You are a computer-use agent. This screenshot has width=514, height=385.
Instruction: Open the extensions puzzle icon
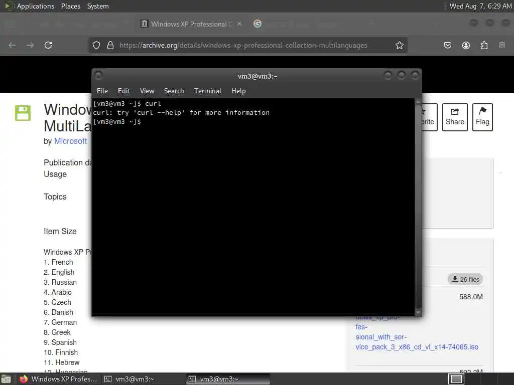pyautogui.click(x=484, y=45)
